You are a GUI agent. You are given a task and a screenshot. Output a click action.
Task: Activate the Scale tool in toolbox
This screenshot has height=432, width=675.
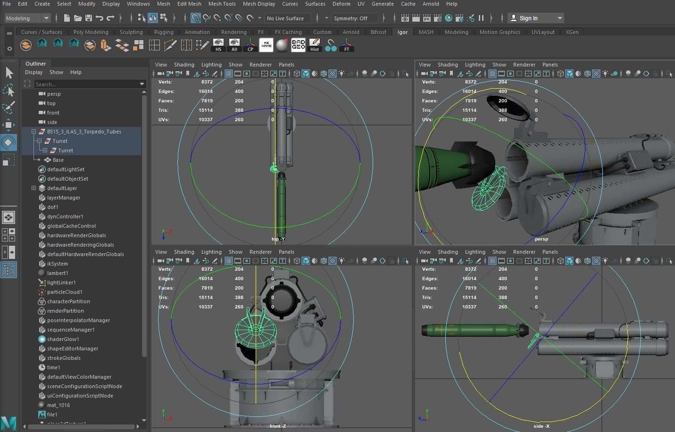point(9,160)
